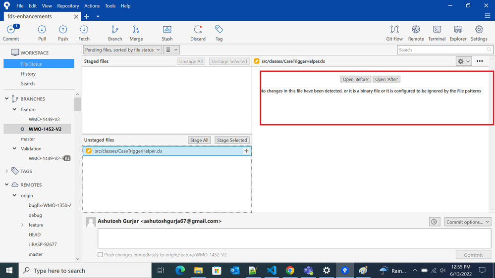Click the Discard toolbar icon
The height and width of the screenshot is (278, 495).
(198, 33)
